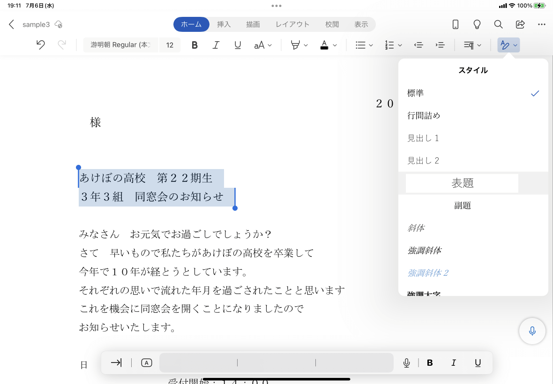Tap the floating dictation microphone button
Viewport: 553px width, 384px height.
pos(532,331)
